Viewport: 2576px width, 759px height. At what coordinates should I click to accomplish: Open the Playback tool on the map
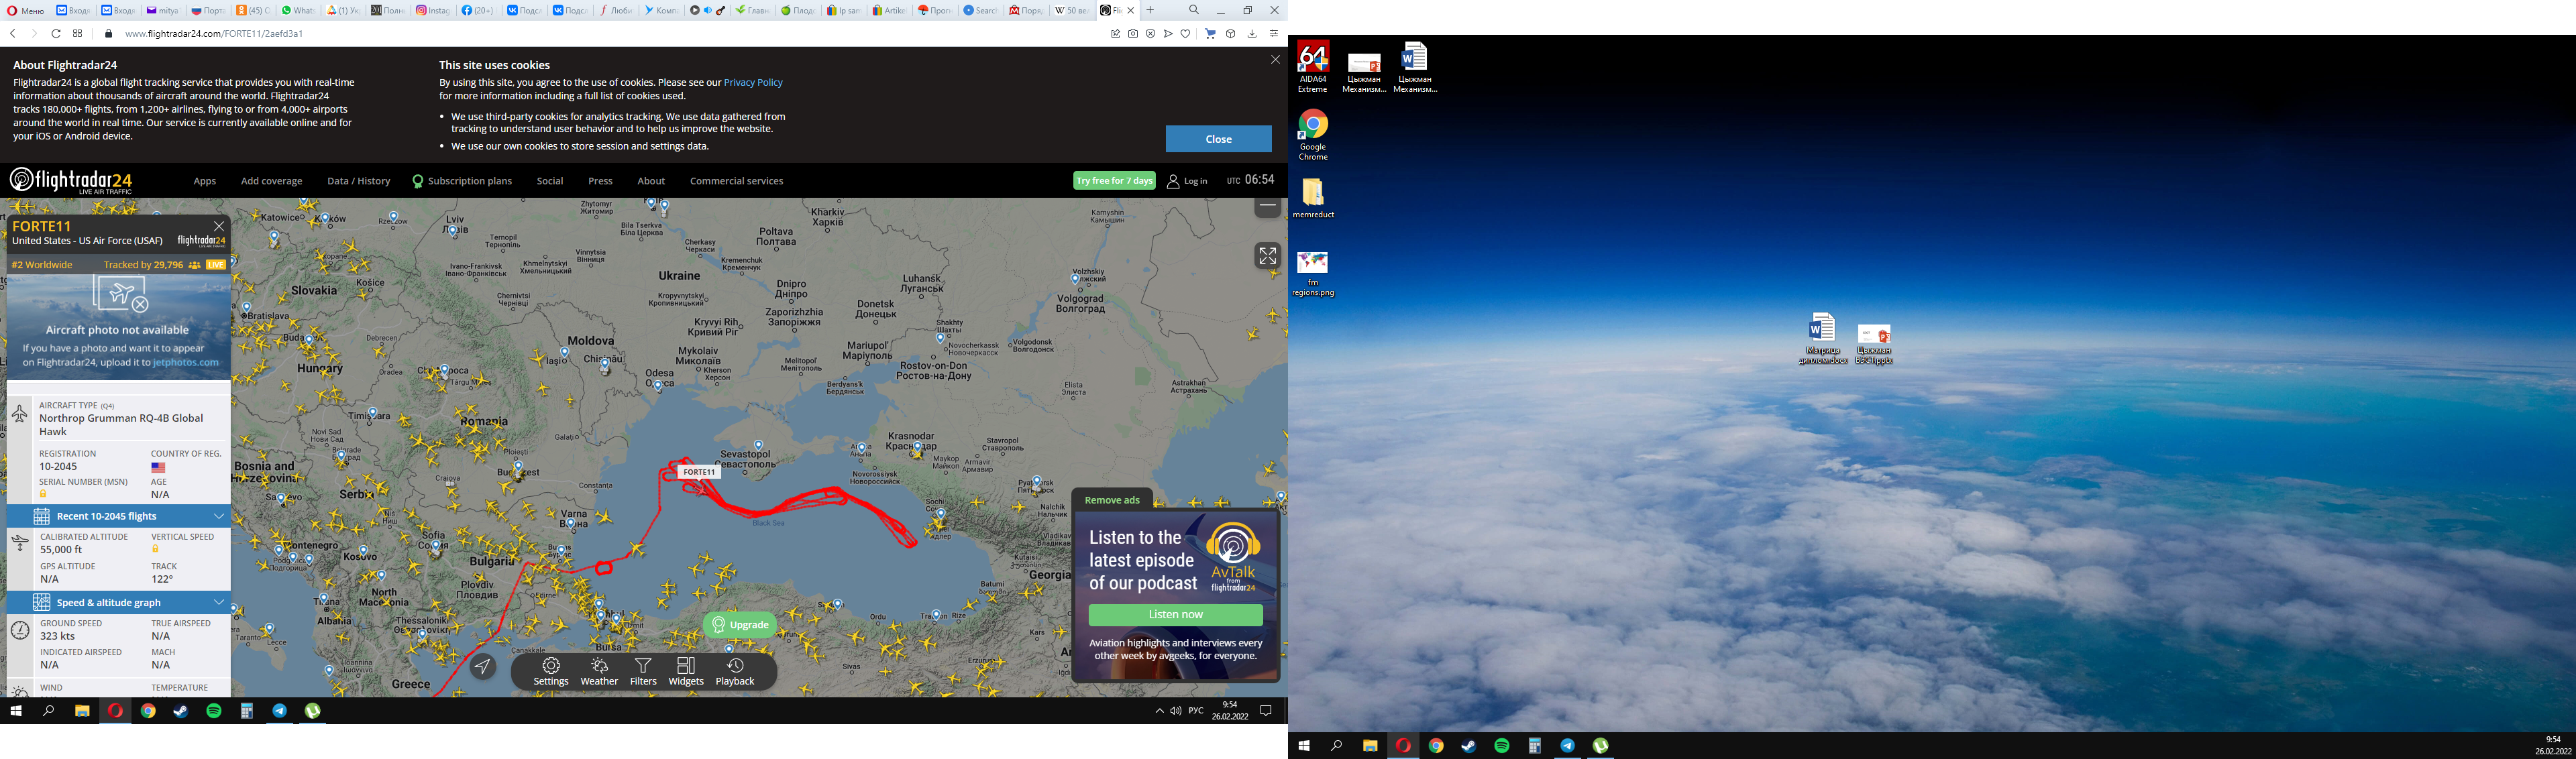tap(735, 672)
